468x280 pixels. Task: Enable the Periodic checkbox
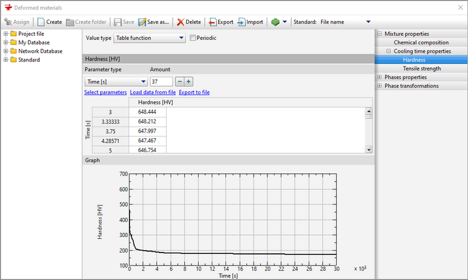(193, 38)
